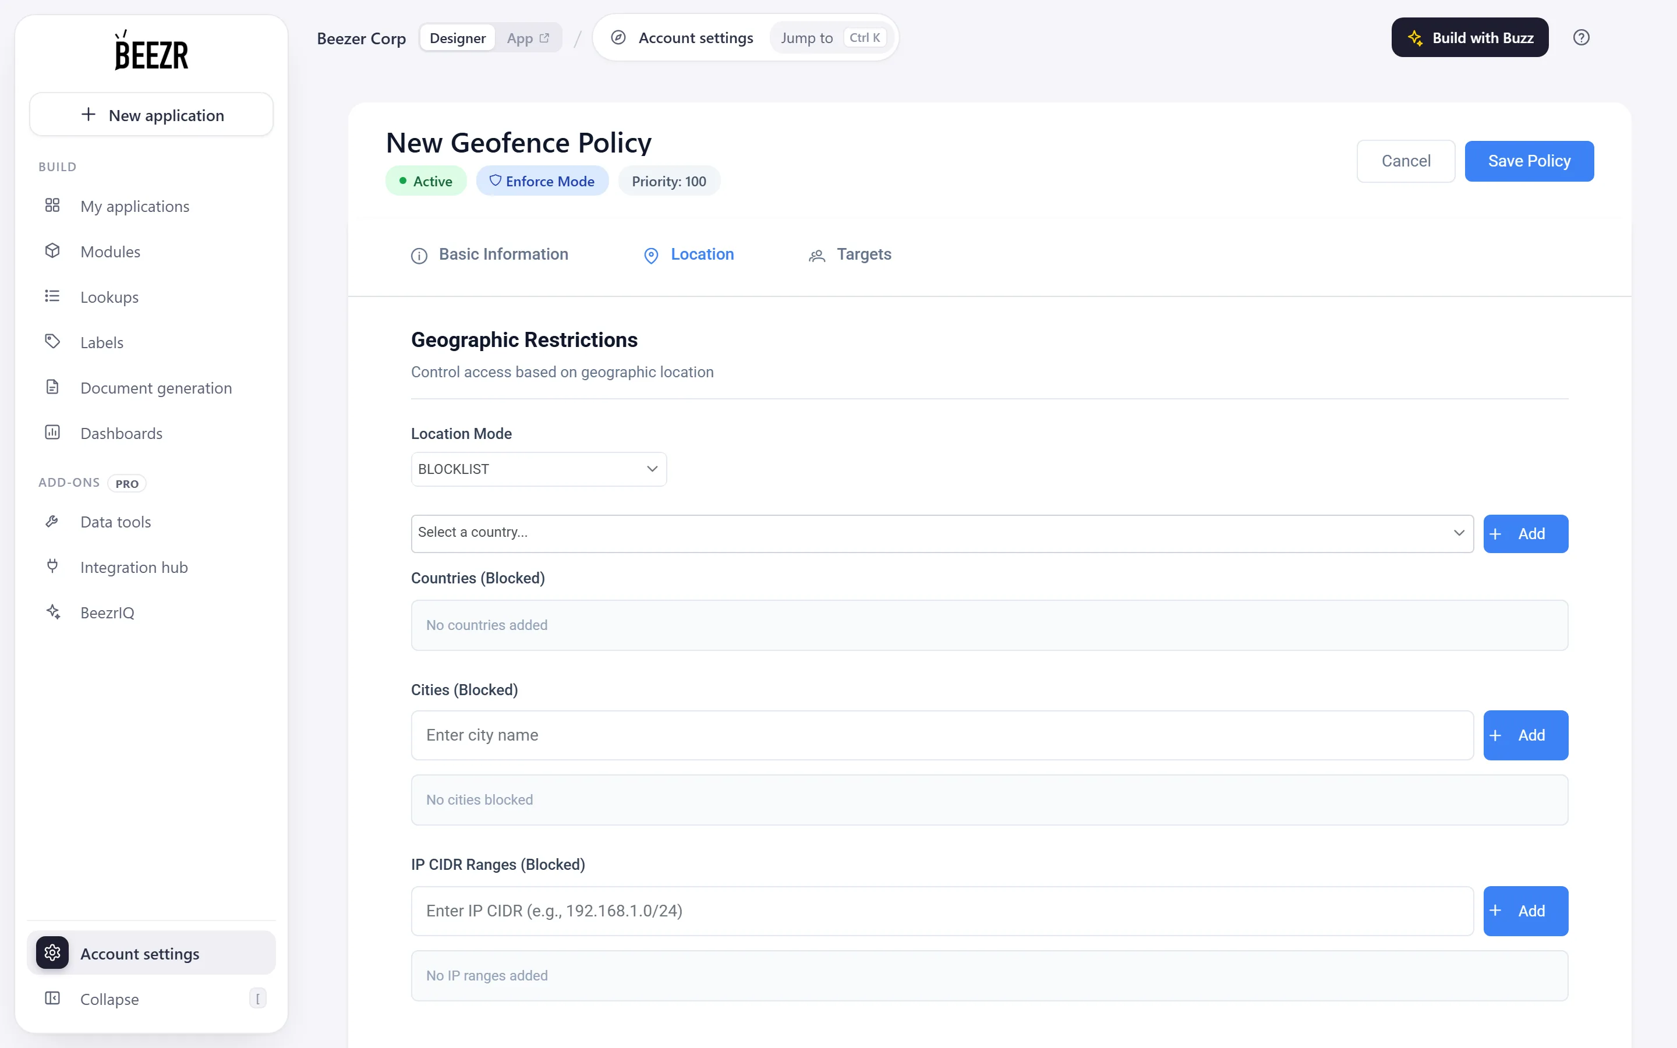Click the Account settings gear icon

52,953
